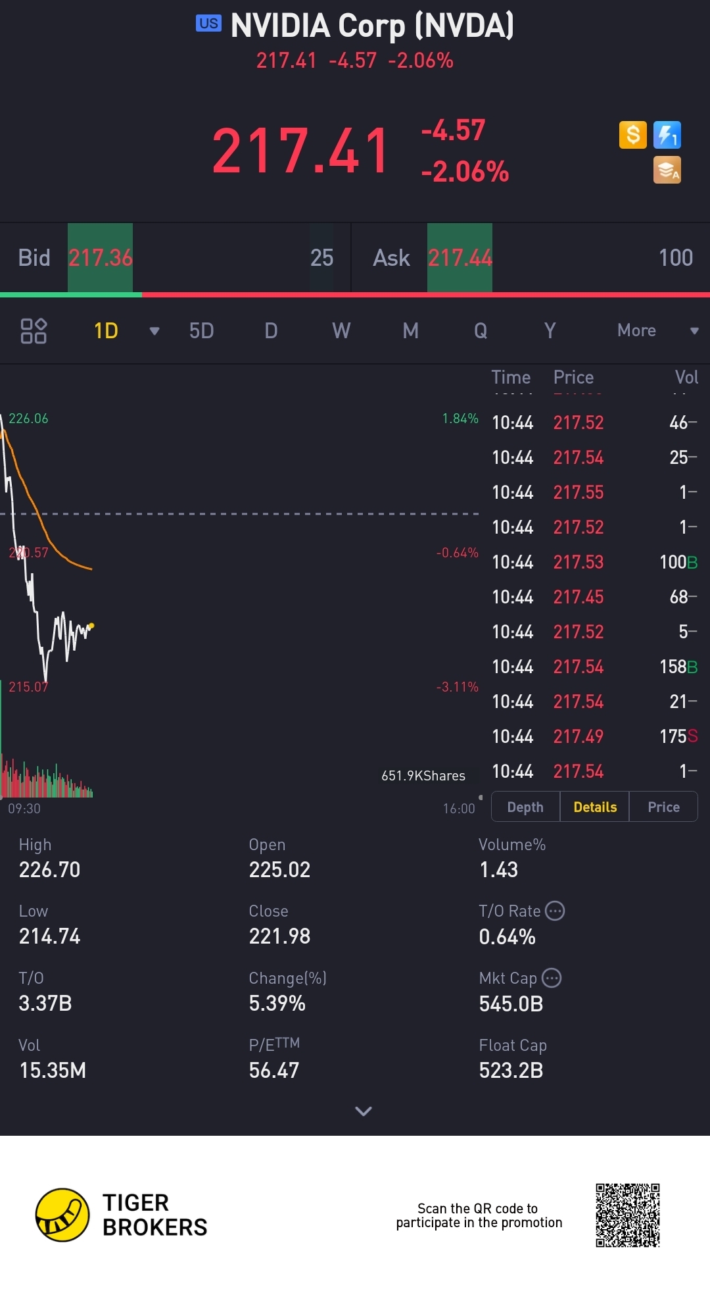Image resolution: width=710 pixels, height=1295 pixels.
Task: Open the chart layout grid icon
Action: pos(34,330)
